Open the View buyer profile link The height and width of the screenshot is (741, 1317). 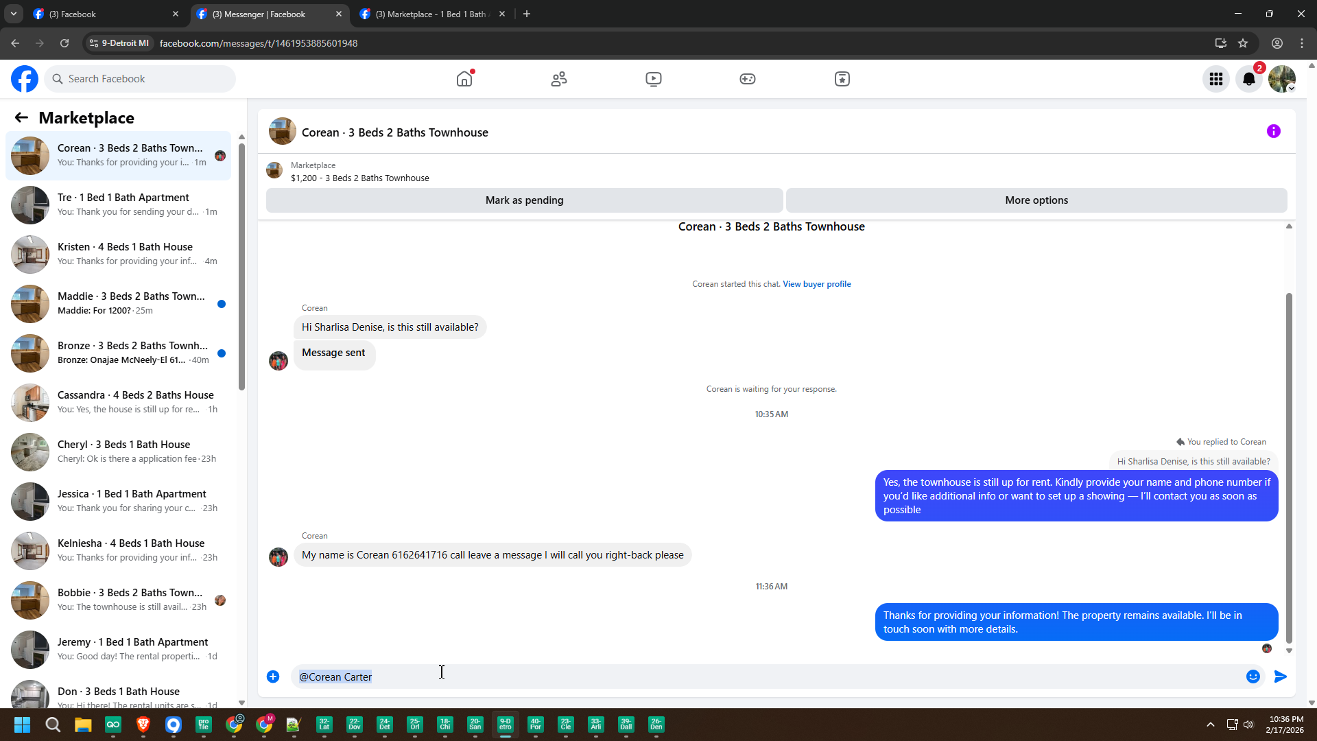pyautogui.click(x=816, y=284)
